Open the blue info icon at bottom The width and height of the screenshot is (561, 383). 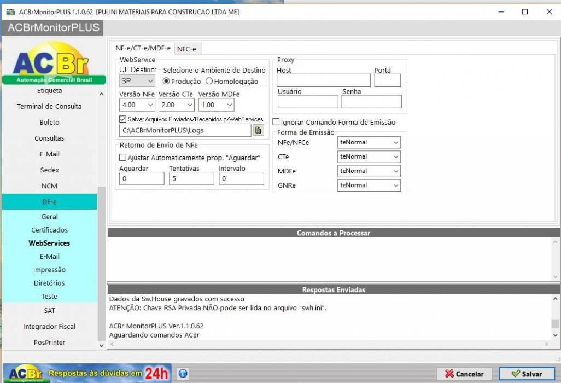click(183, 373)
